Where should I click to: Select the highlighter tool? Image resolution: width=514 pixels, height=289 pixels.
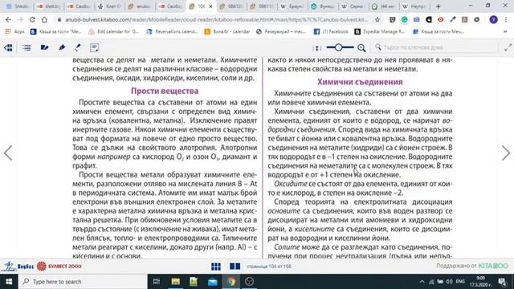tap(62, 48)
